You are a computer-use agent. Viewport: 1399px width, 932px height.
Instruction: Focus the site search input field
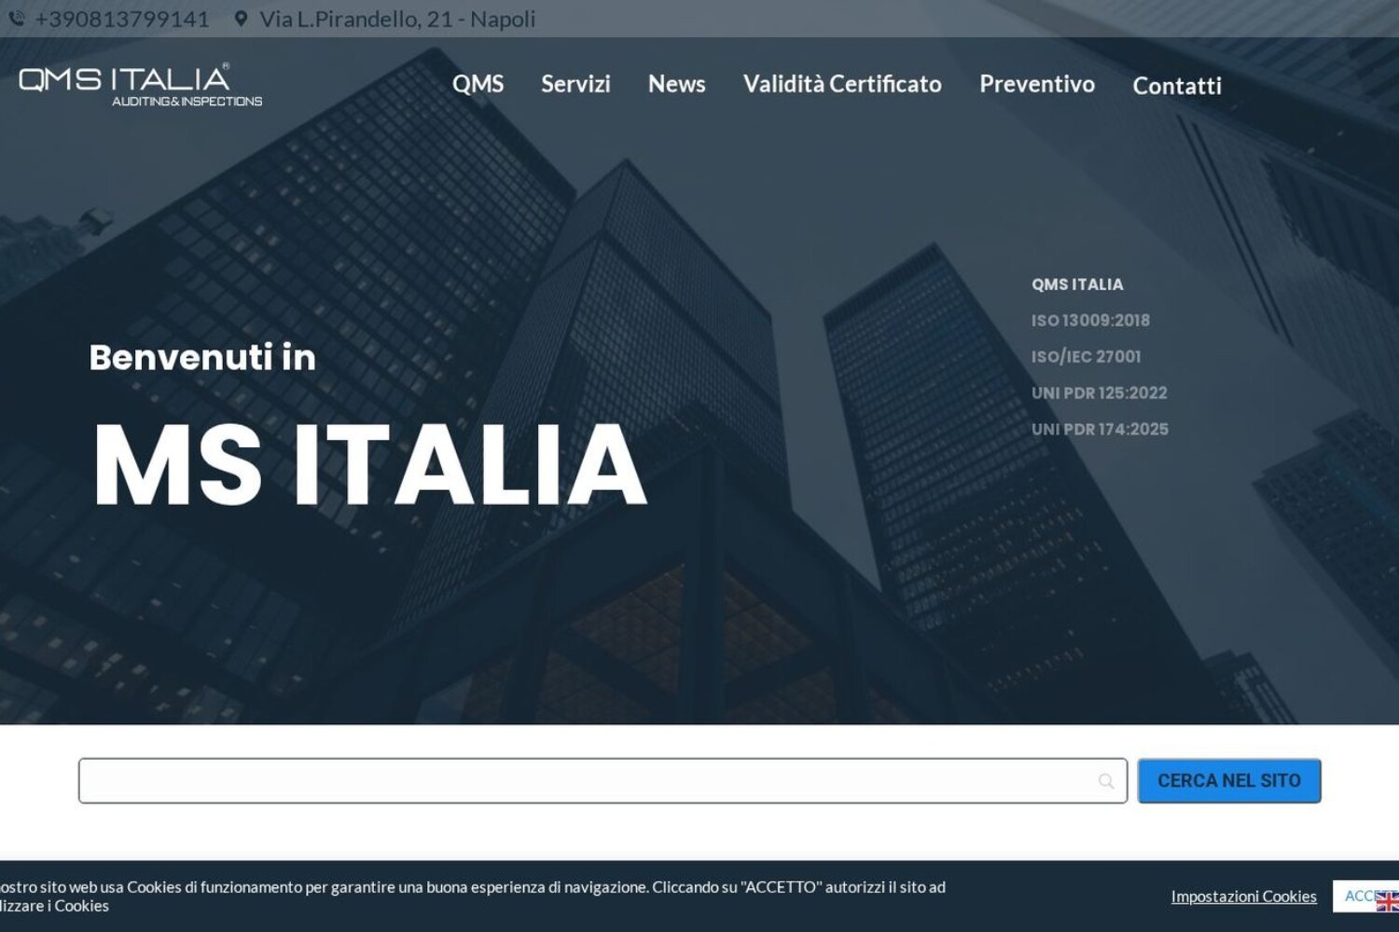coord(603,781)
